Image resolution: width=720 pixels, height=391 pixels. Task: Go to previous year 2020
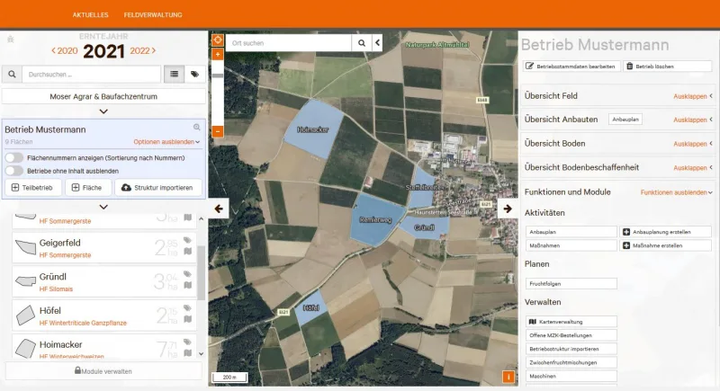(64, 51)
